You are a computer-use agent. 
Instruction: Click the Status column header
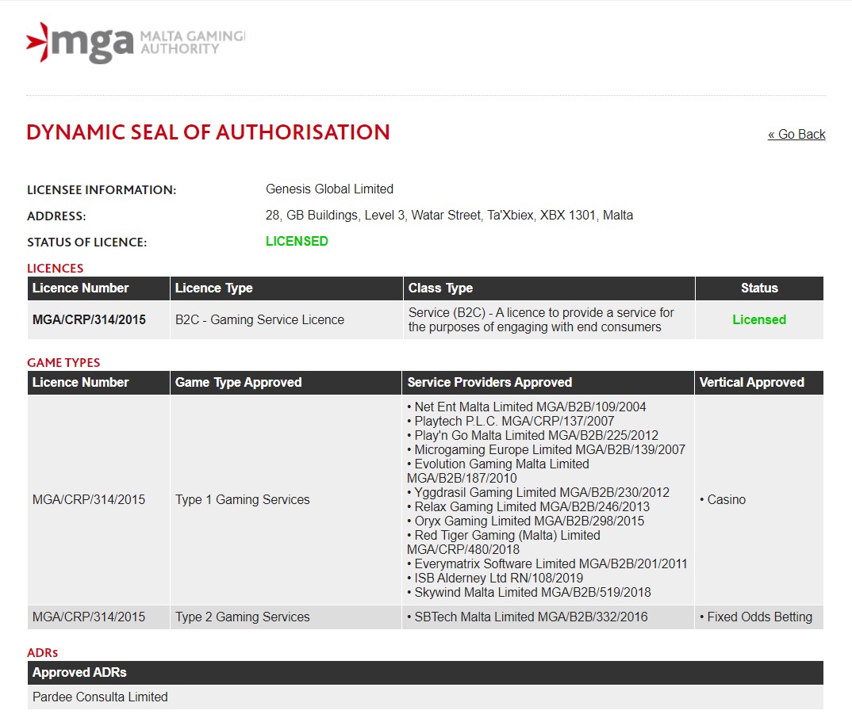click(x=759, y=288)
